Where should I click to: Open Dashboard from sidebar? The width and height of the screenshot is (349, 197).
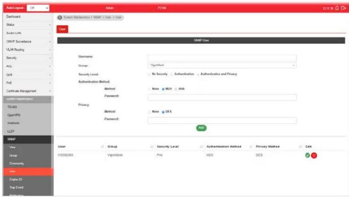(x=13, y=16)
